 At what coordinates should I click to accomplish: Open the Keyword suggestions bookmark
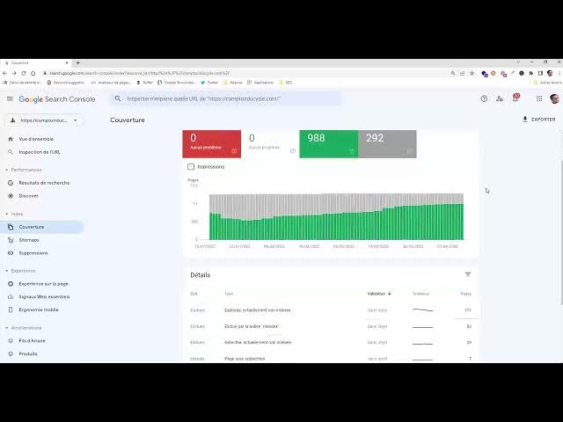[x=66, y=83]
